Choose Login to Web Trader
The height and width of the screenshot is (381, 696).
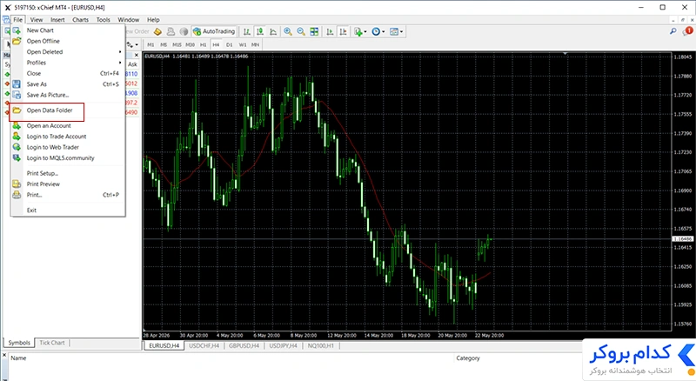68,147
